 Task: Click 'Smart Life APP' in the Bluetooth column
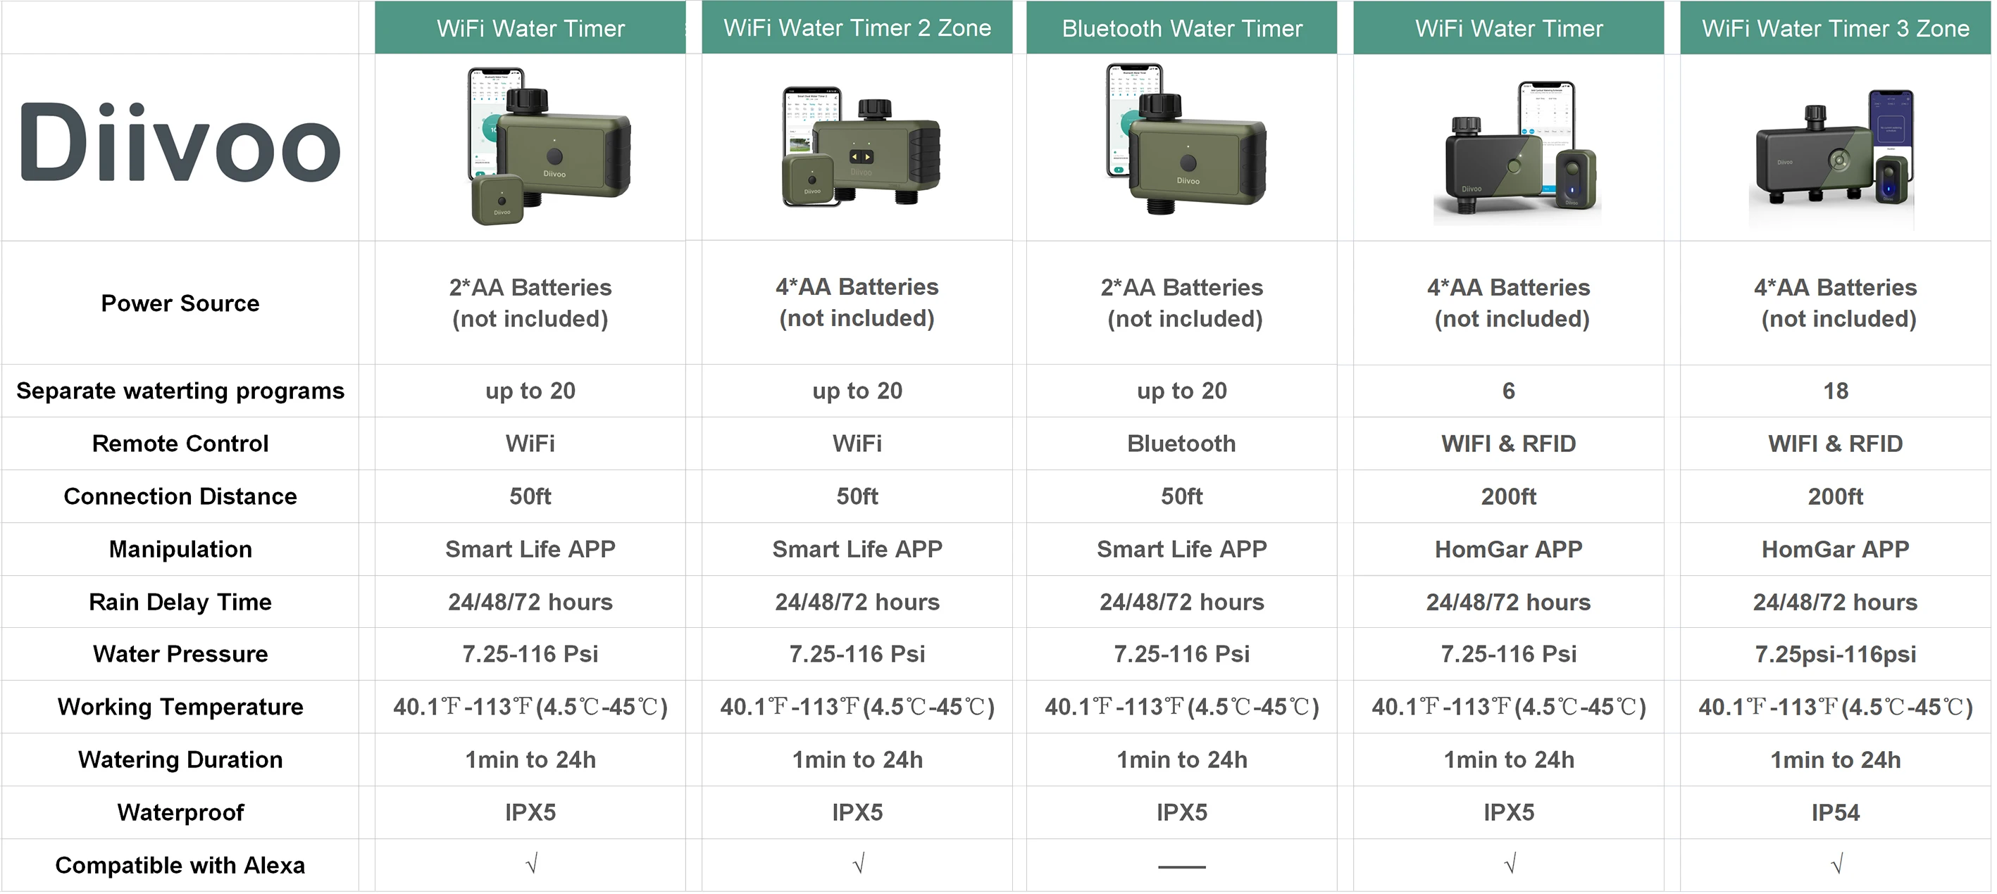[x=1182, y=549]
